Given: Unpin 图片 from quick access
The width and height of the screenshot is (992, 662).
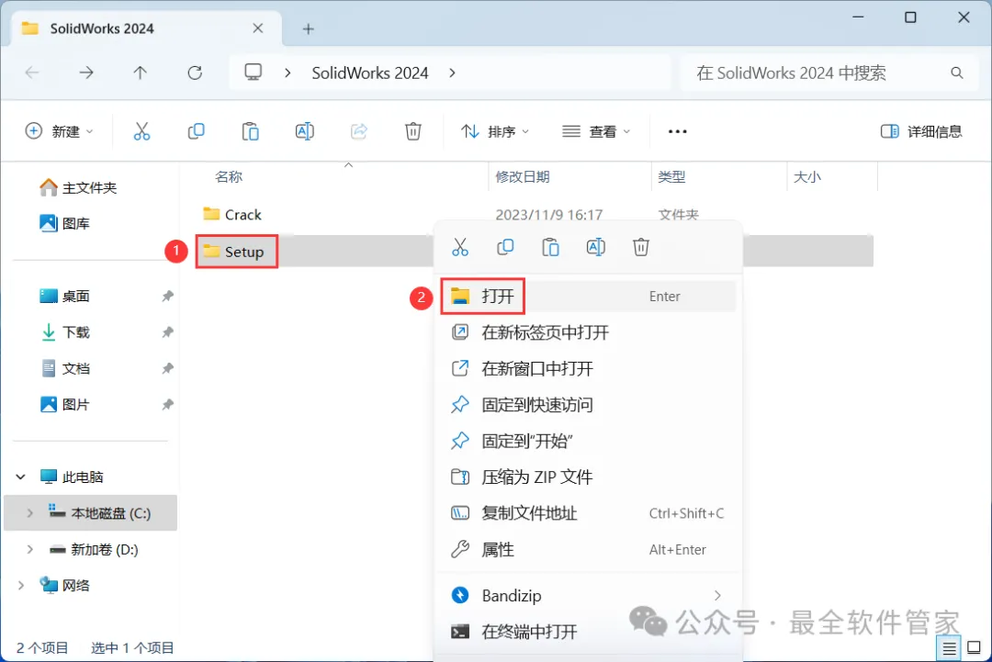Looking at the screenshot, I should coord(168,404).
